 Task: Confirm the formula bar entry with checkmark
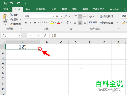coord(38,36)
